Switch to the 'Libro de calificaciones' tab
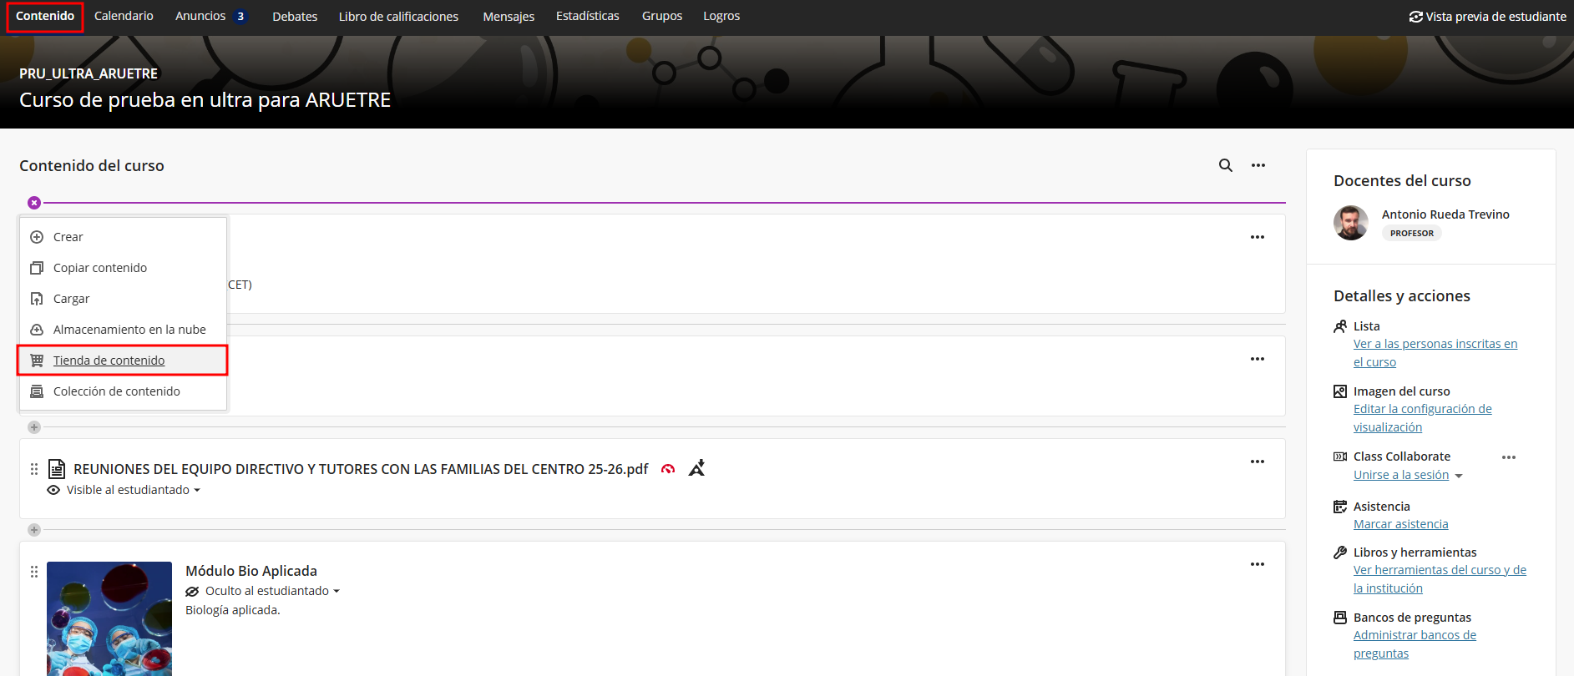Image resolution: width=1574 pixels, height=676 pixels. click(x=398, y=17)
